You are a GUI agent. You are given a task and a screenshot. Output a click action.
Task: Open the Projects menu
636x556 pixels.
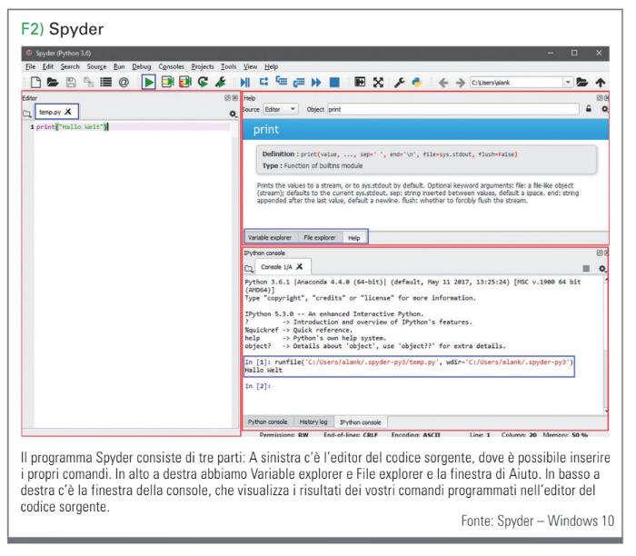(x=203, y=66)
